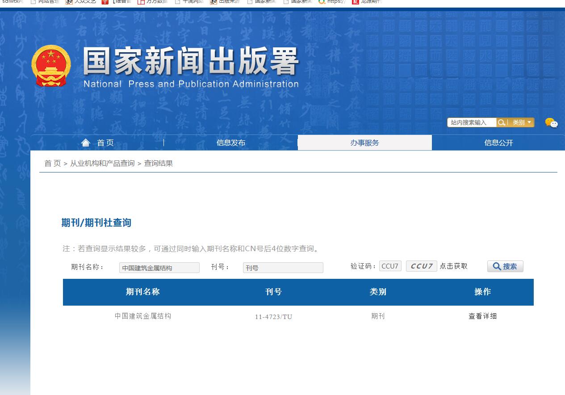Viewport: 565px width, 395px height.
Task: Click the magnifier icon in the site search bar
Action: (502, 122)
